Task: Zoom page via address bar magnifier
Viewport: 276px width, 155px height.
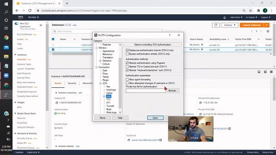Action: pos(244,10)
